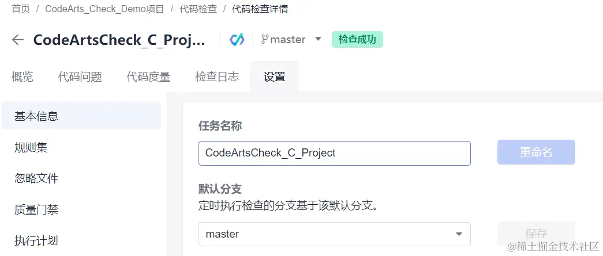This screenshot has height=256, width=603.
Task: Click the 默认分支 label
Action: point(220,189)
